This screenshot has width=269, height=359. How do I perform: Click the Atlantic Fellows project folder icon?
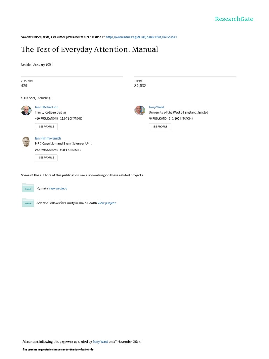pos(28,203)
